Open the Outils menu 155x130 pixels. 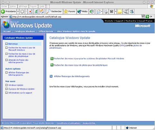[x=42, y=6]
